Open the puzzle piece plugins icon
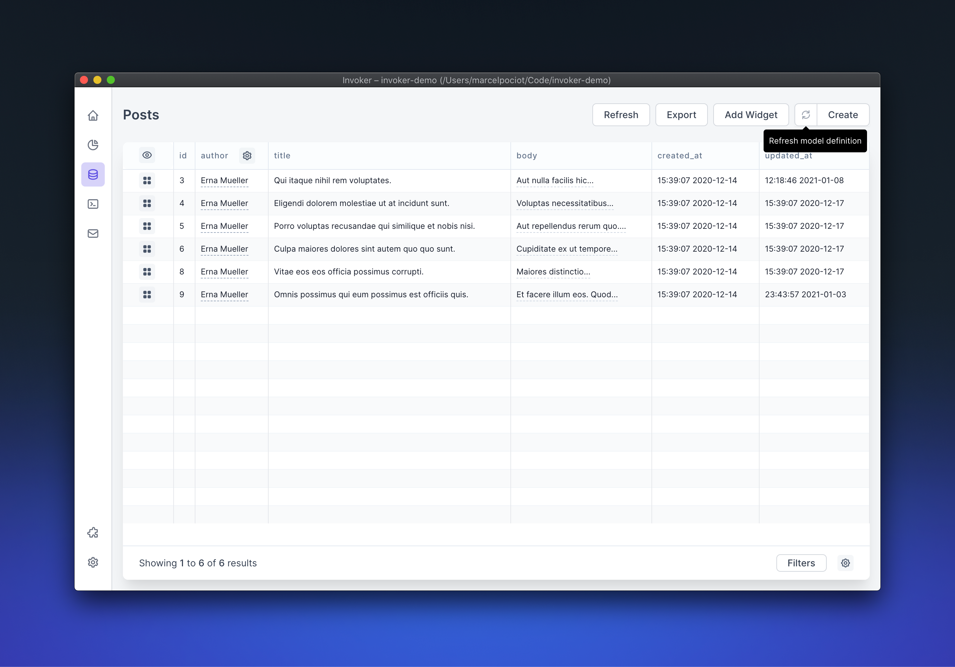Viewport: 955px width, 667px height. 93,533
